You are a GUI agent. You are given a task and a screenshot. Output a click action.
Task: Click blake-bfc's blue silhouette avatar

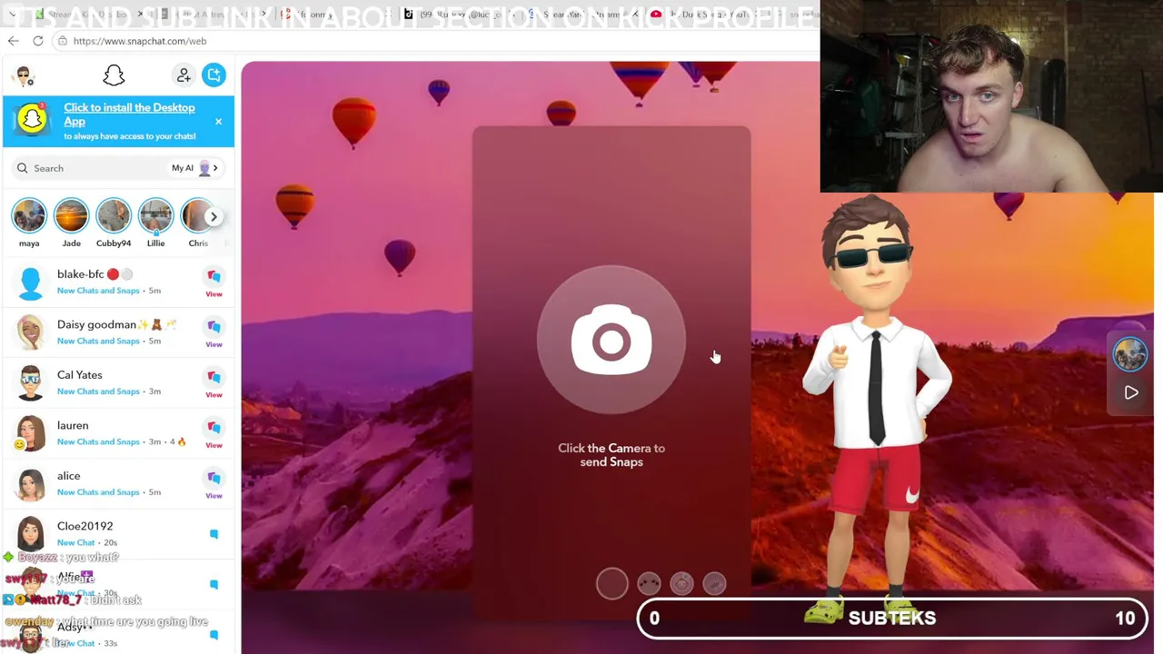tap(30, 282)
